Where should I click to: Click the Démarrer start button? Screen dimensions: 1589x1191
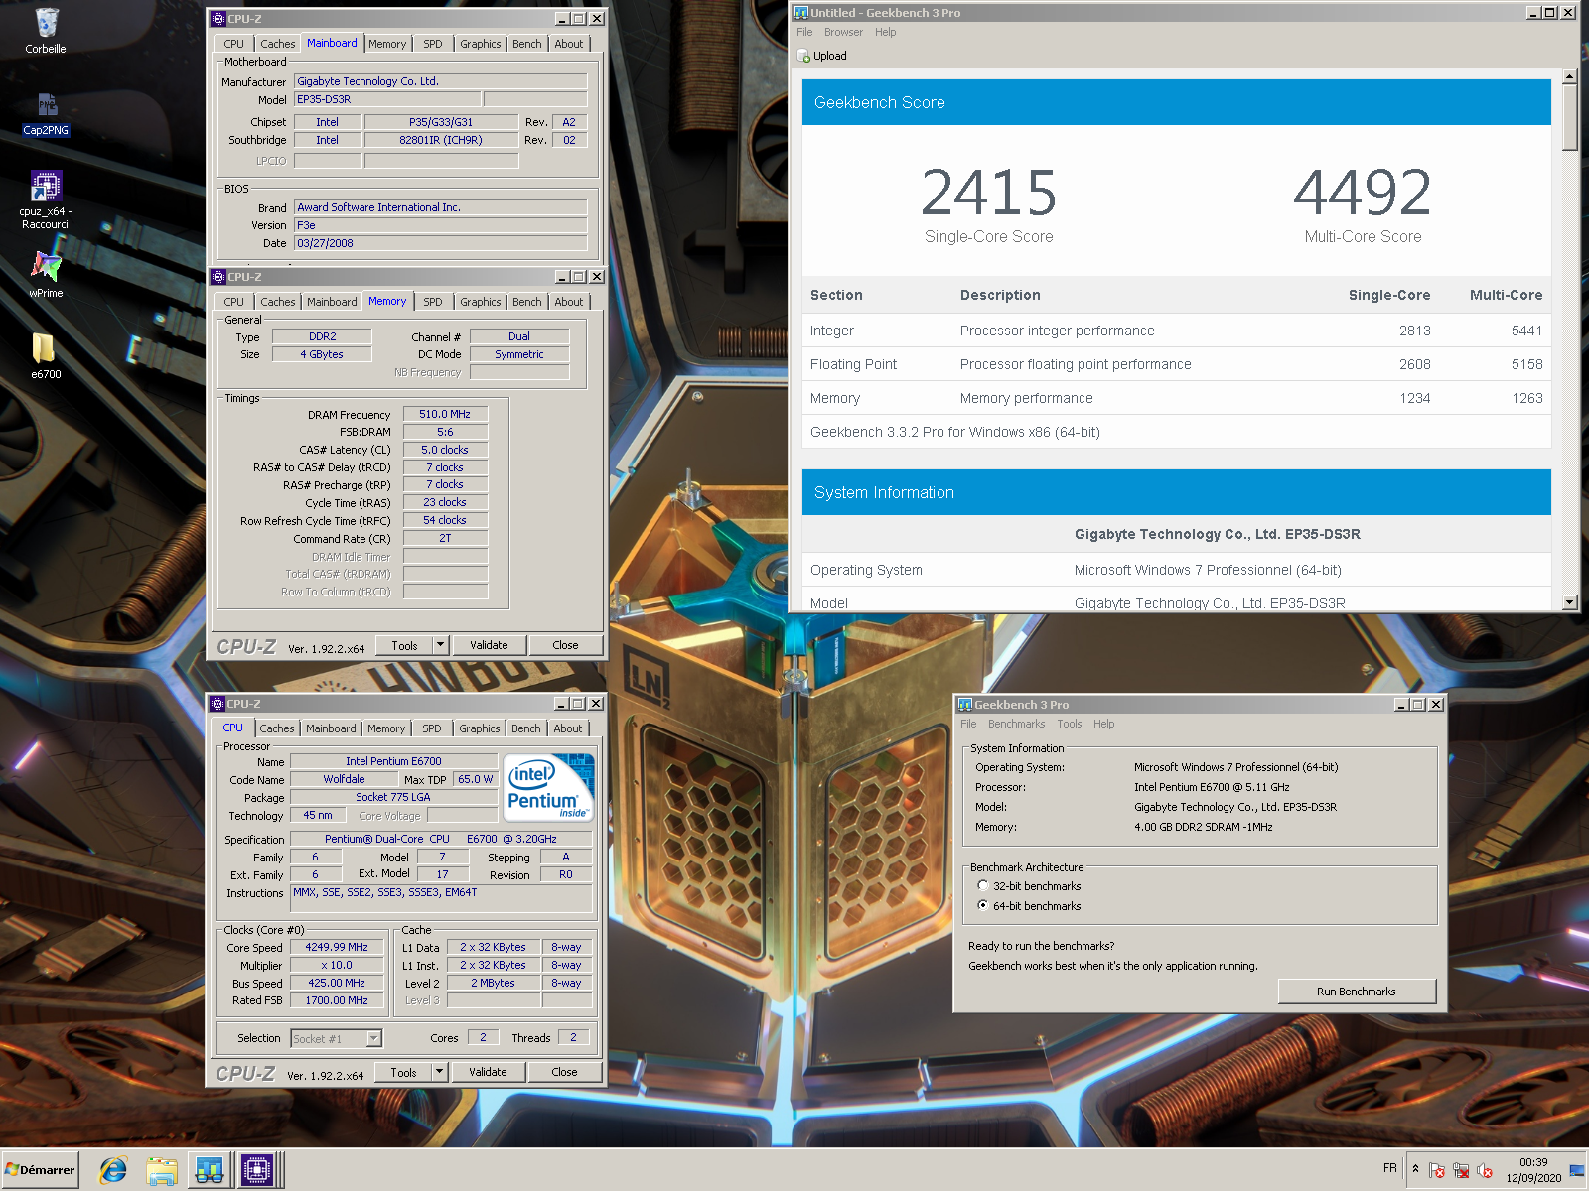(40, 1170)
